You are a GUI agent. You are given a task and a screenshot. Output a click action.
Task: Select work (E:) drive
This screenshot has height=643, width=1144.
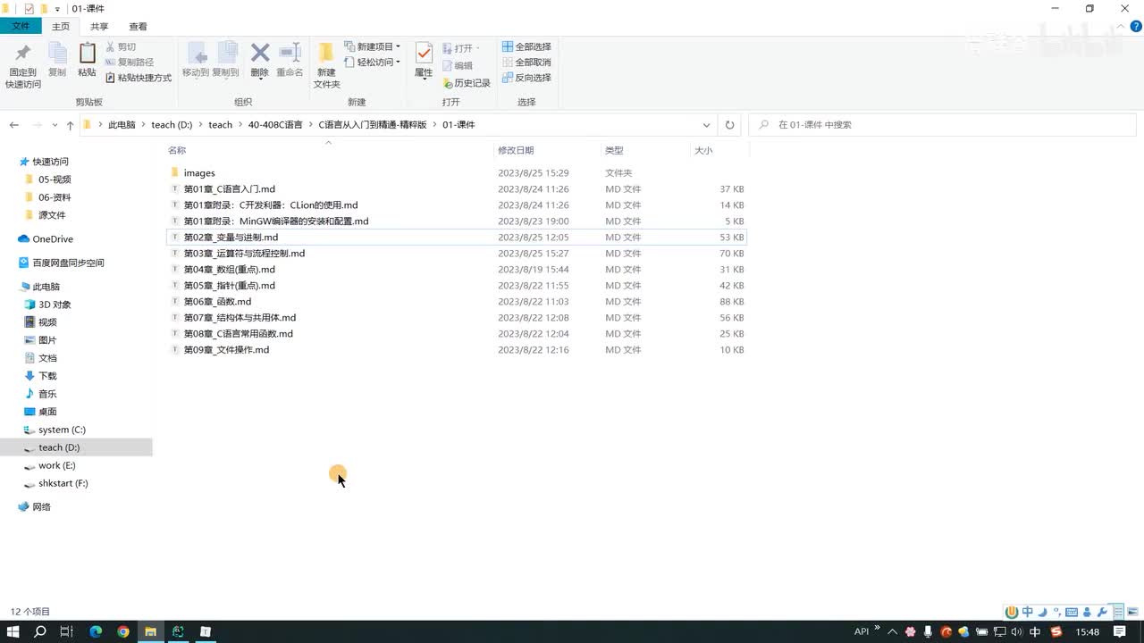click(56, 465)
